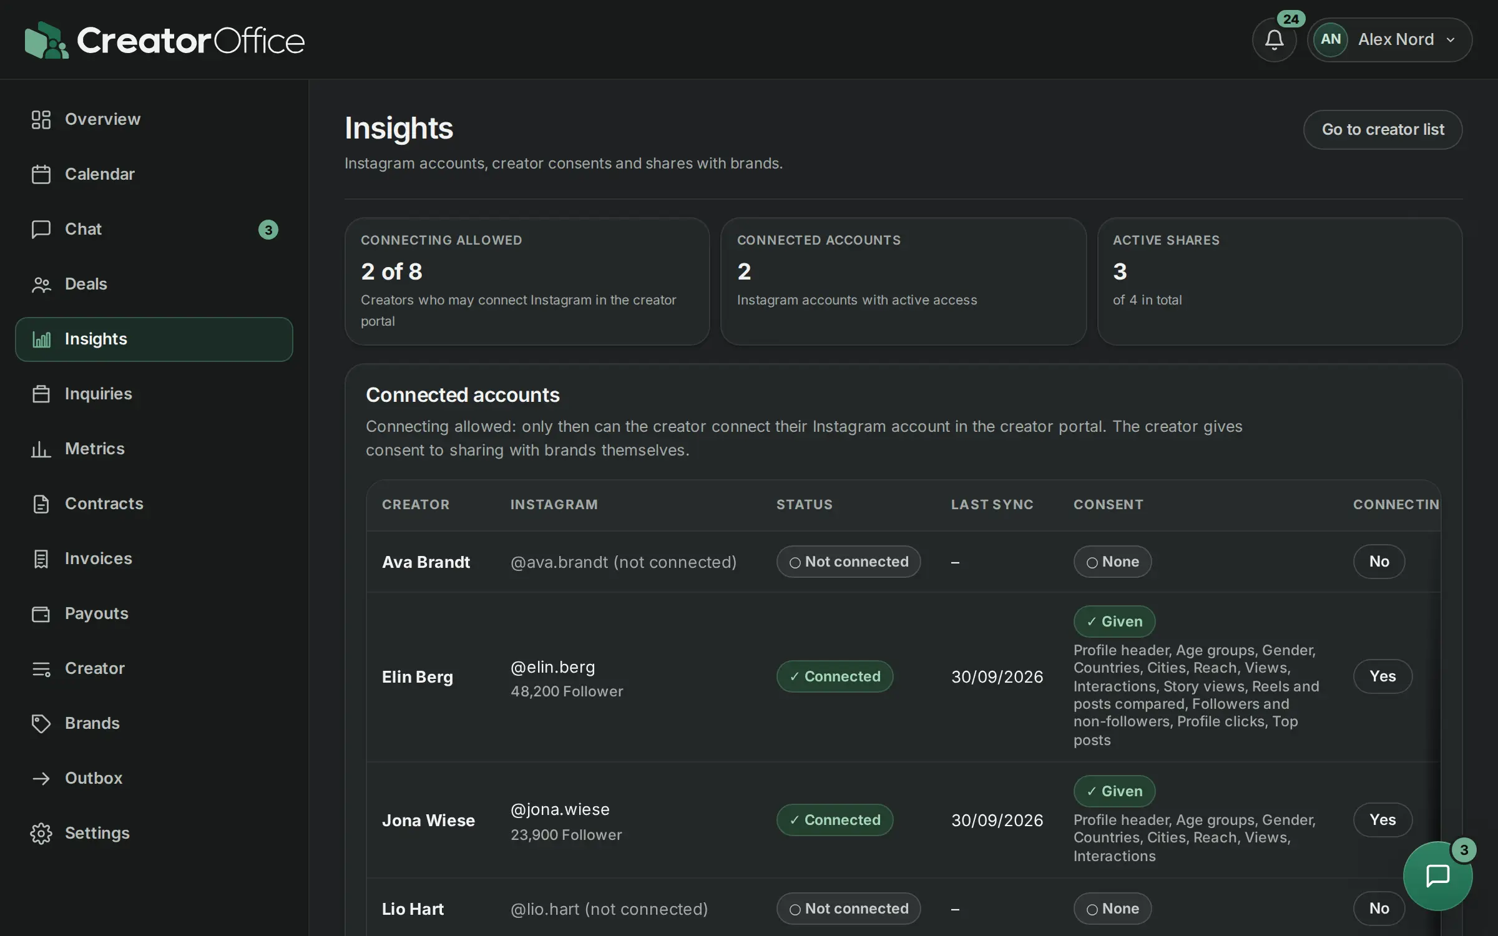
Task: Open the Overview menu item
Action: click(x=154, y=119)
